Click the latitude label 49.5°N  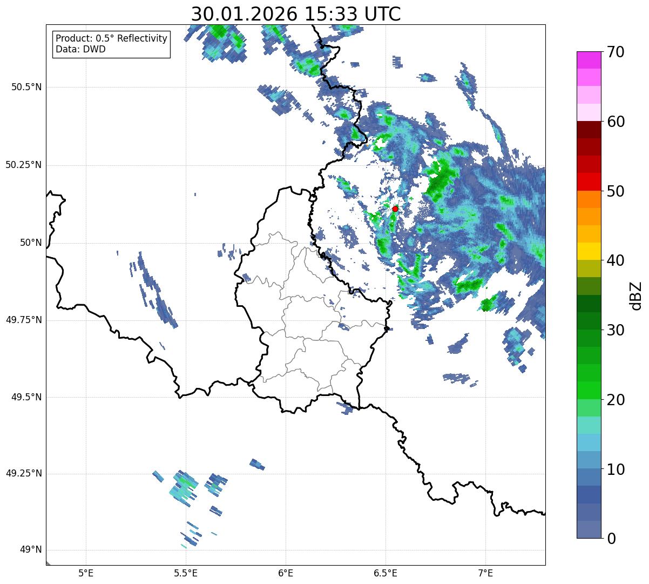click(26, 397)
